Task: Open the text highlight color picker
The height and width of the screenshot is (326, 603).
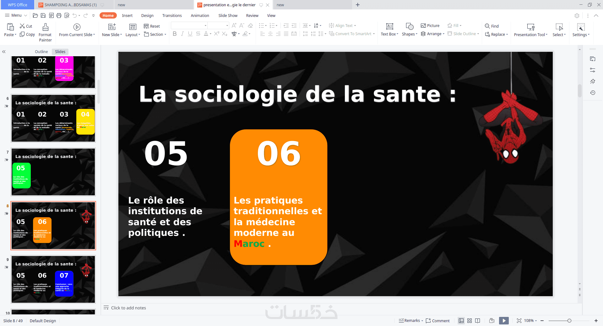Action: click(247, 34)
